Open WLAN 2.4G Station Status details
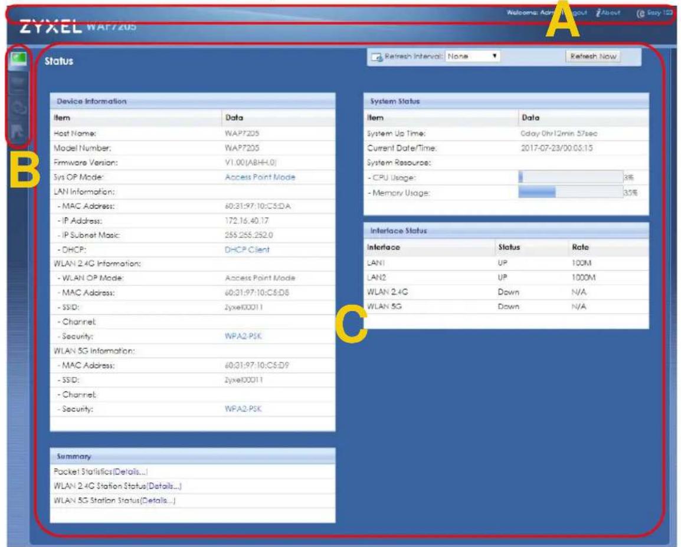This screenshot has width=681, height=547. 164,486
